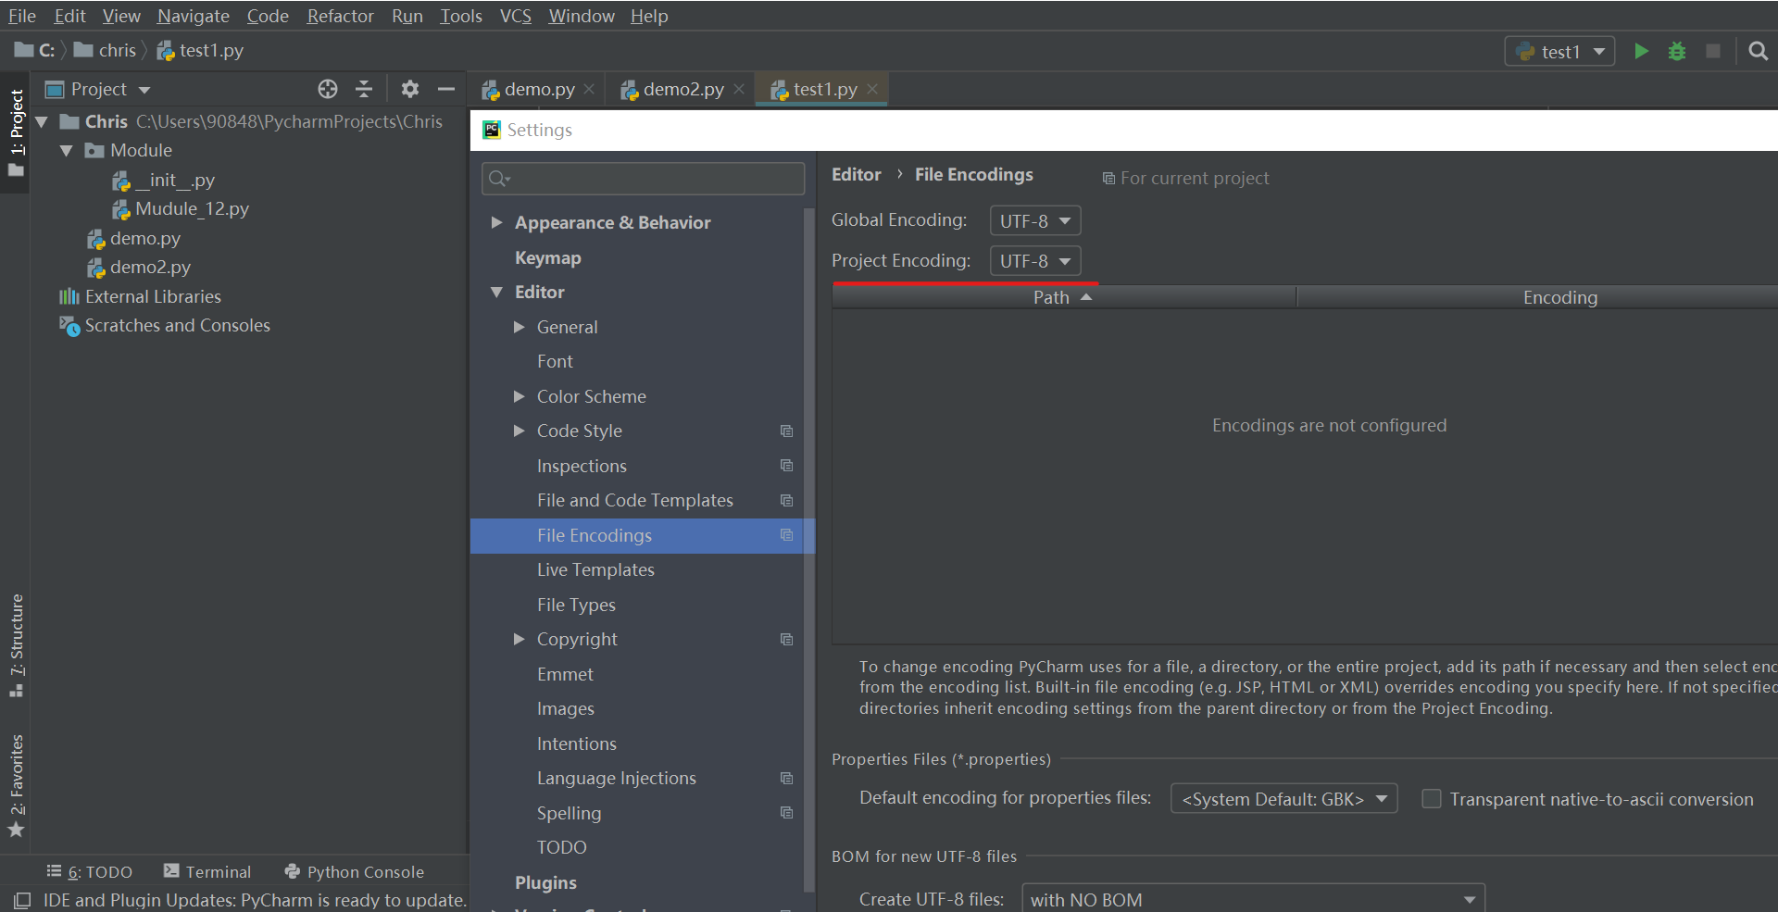The image size is (1778, 912).
Task: Open the 7: Structure side tool window
Action: [17, 644]
